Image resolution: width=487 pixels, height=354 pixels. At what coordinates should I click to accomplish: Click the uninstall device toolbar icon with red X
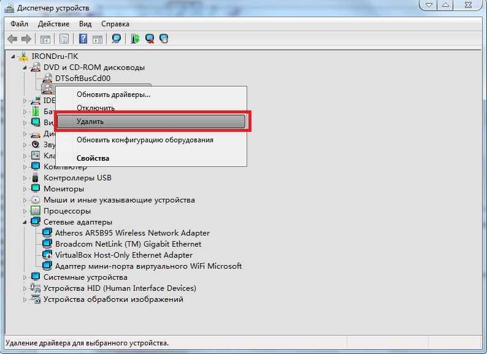(x=150, y=39)
